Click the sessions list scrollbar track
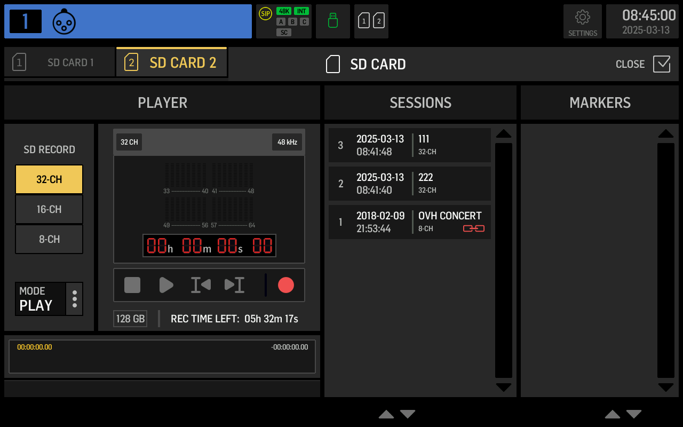The image size is (683, 427). [x=504, y=260]
